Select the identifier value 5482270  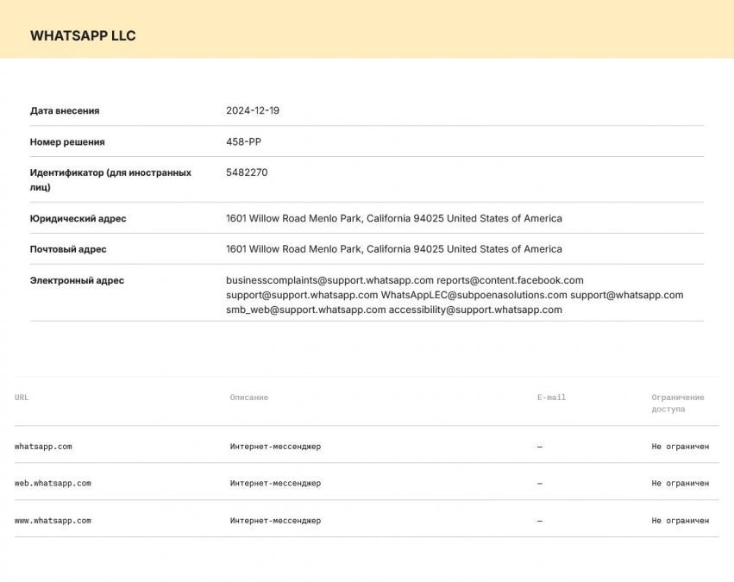click(x=247, y=172)
